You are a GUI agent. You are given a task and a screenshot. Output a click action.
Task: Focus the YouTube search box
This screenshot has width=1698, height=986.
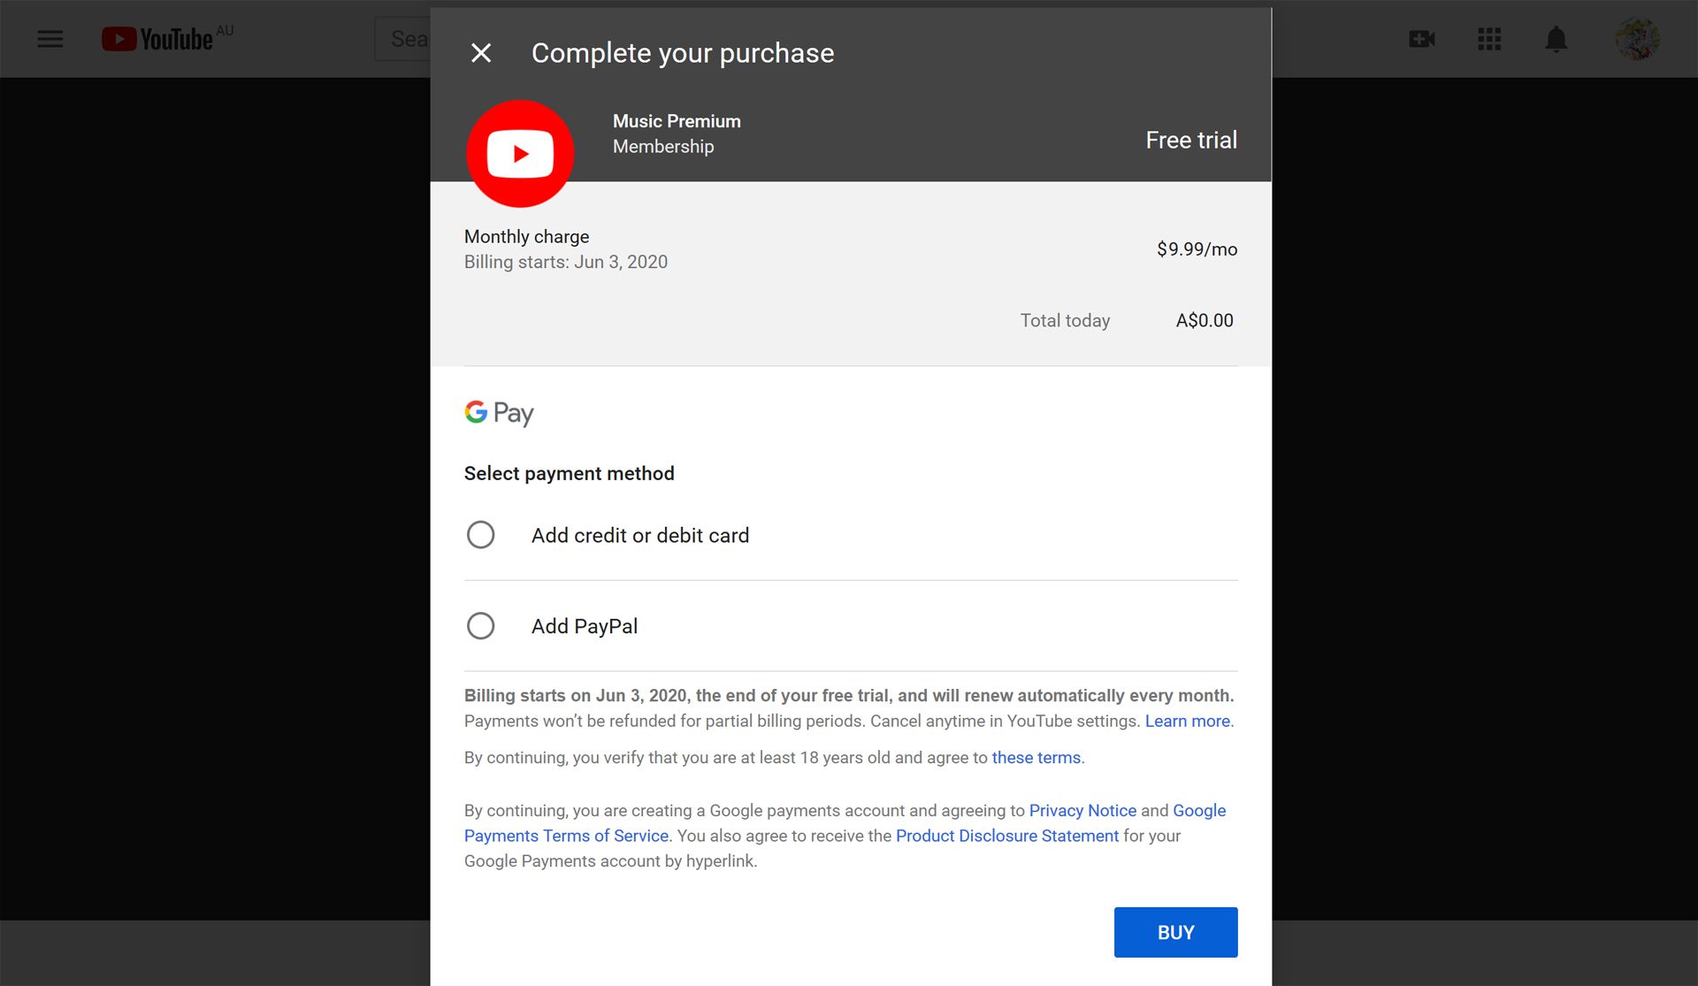point(403,39)
